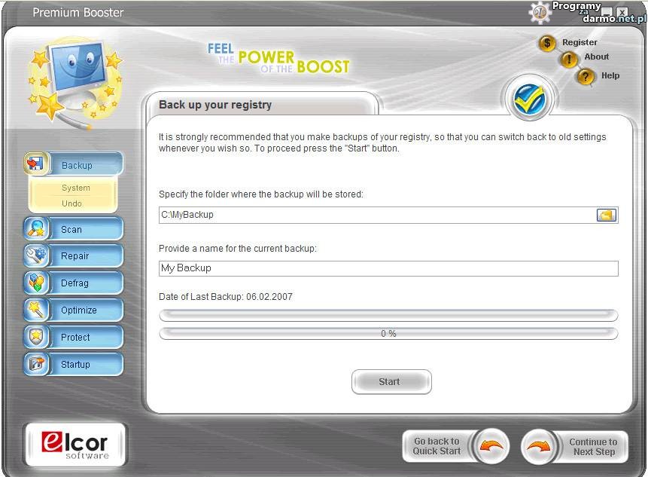Continue to Next Step
The width and height of the screenshot is (648, 477).
(x=573, y=447)
